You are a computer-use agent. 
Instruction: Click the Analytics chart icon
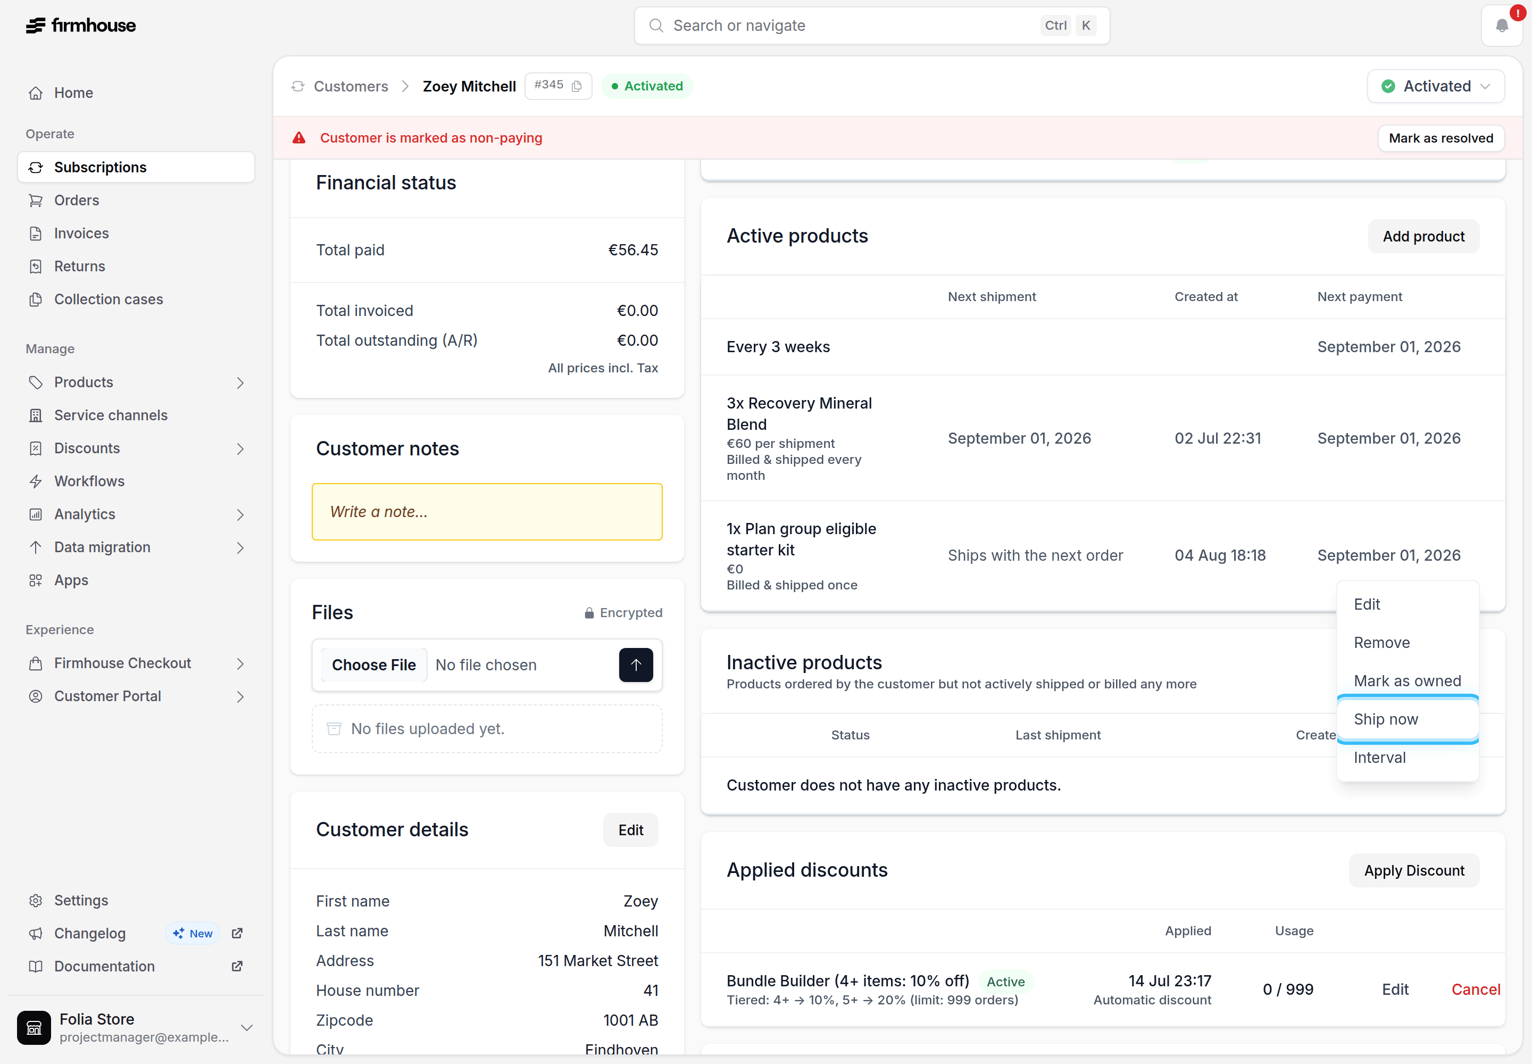pos(36,514)
